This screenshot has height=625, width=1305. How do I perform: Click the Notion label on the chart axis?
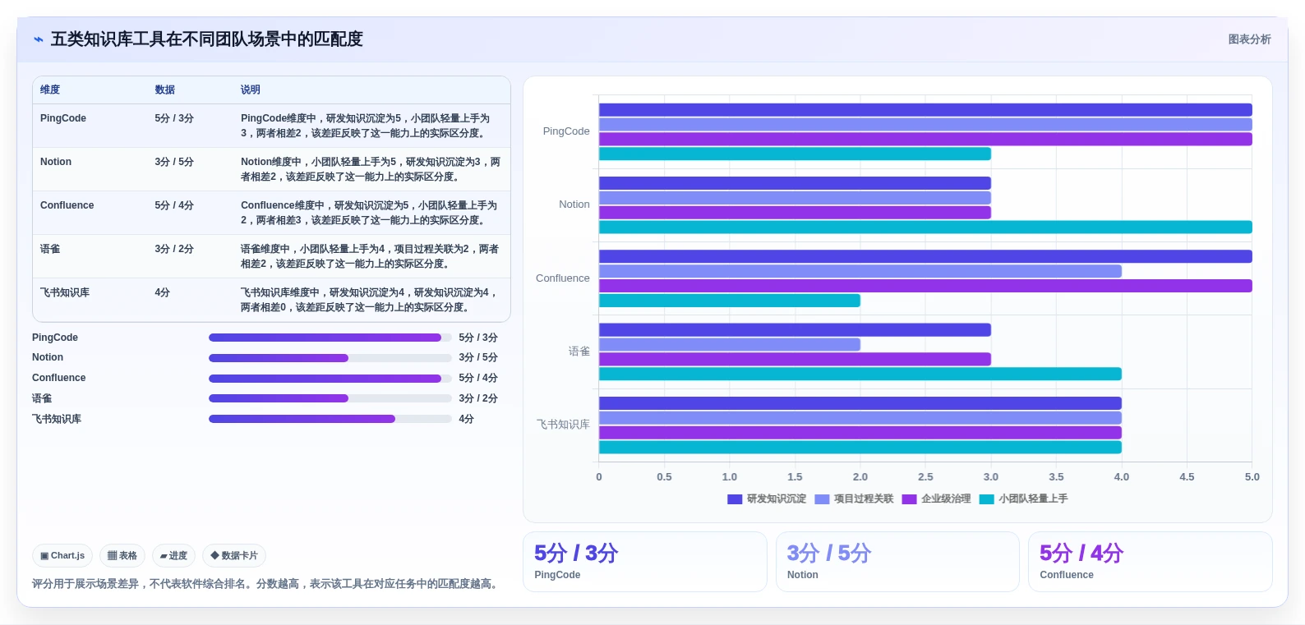point(574,205)
